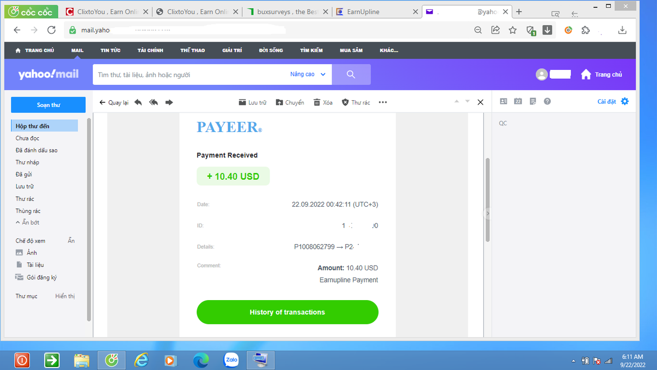Image resolution: width=657 pixels, height=370 pixels.
Task: Go to previous message up arrow
Action: tap(456, 102)
